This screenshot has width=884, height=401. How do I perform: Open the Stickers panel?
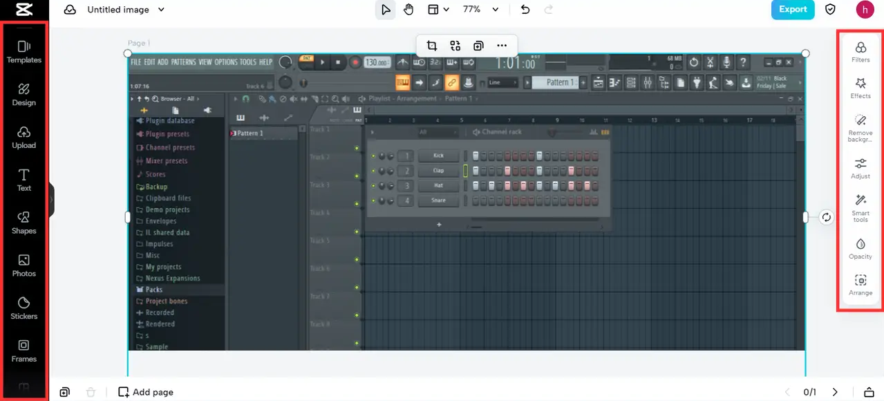(x=24, y=308)
